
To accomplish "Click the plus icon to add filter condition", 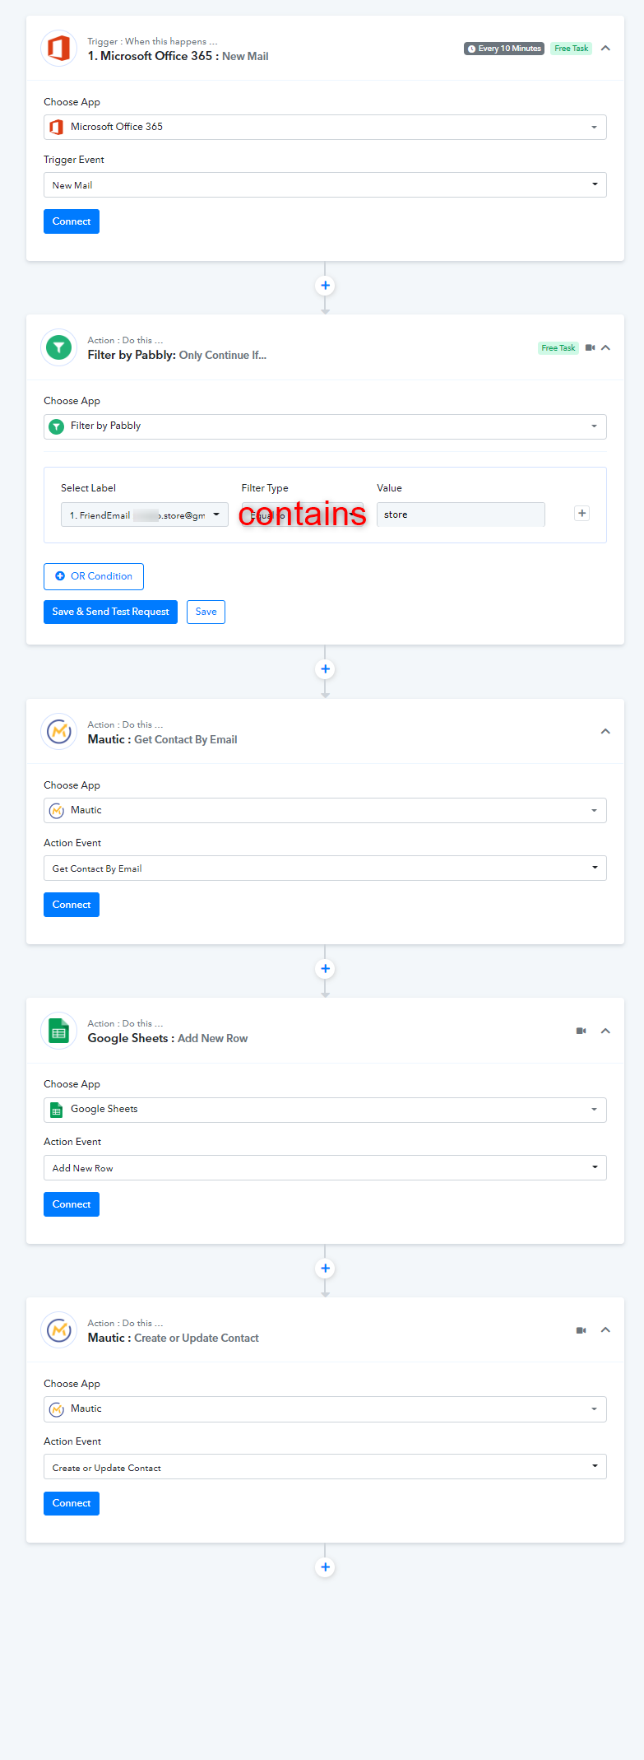I will pos(581,513).
